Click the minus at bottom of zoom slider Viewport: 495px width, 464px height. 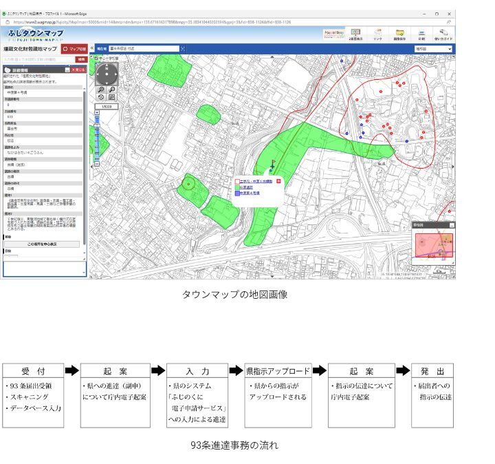pyautogui.click(x=97, y=164)
